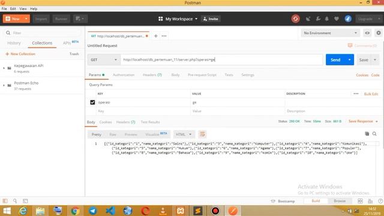Open the wrench settings icon

pyautogui.click(x=318, y=19)
